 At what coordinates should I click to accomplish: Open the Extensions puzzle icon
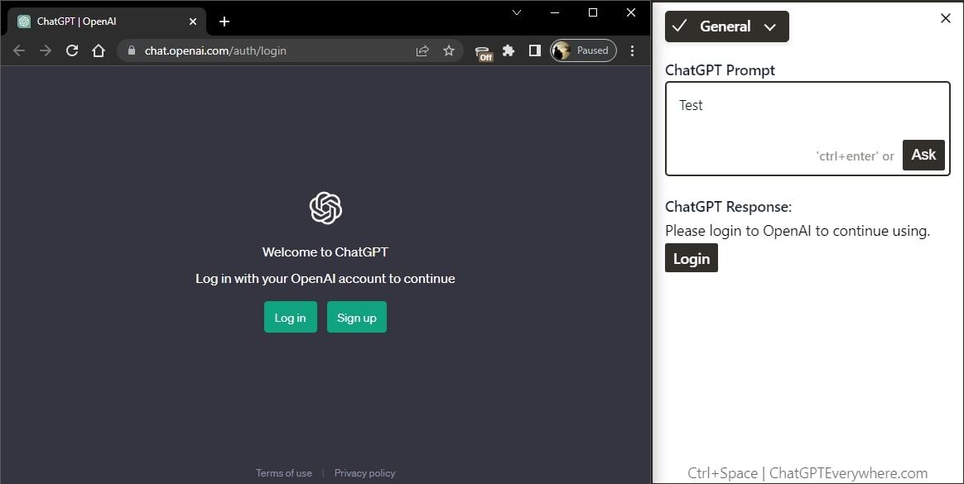pyautogui.click(x=509, y=51)
